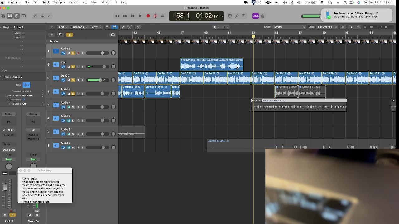Click the Rewind transport button
Image resolution: width=399 pixels, height=224 pixels.
[x=117, y=16]
